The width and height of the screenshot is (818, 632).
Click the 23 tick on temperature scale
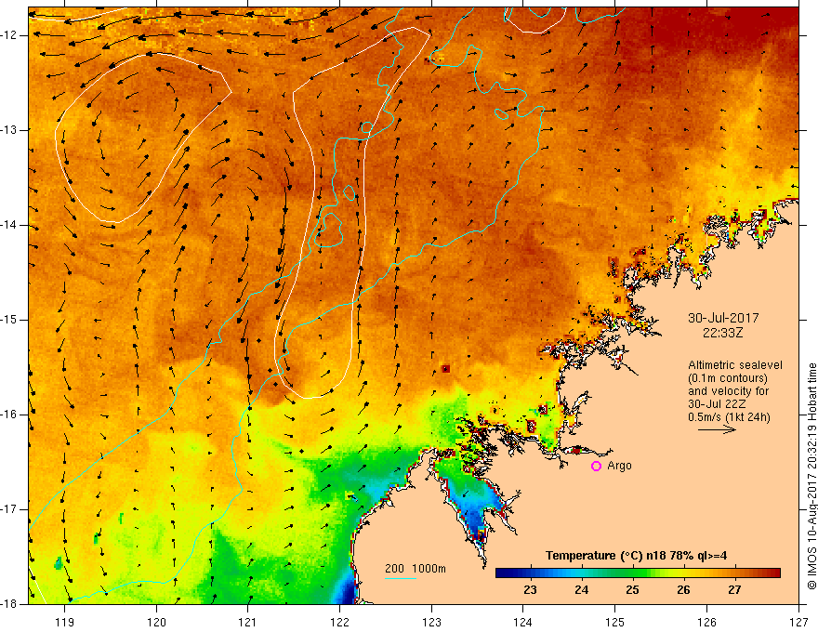click(x=530, y=590)
